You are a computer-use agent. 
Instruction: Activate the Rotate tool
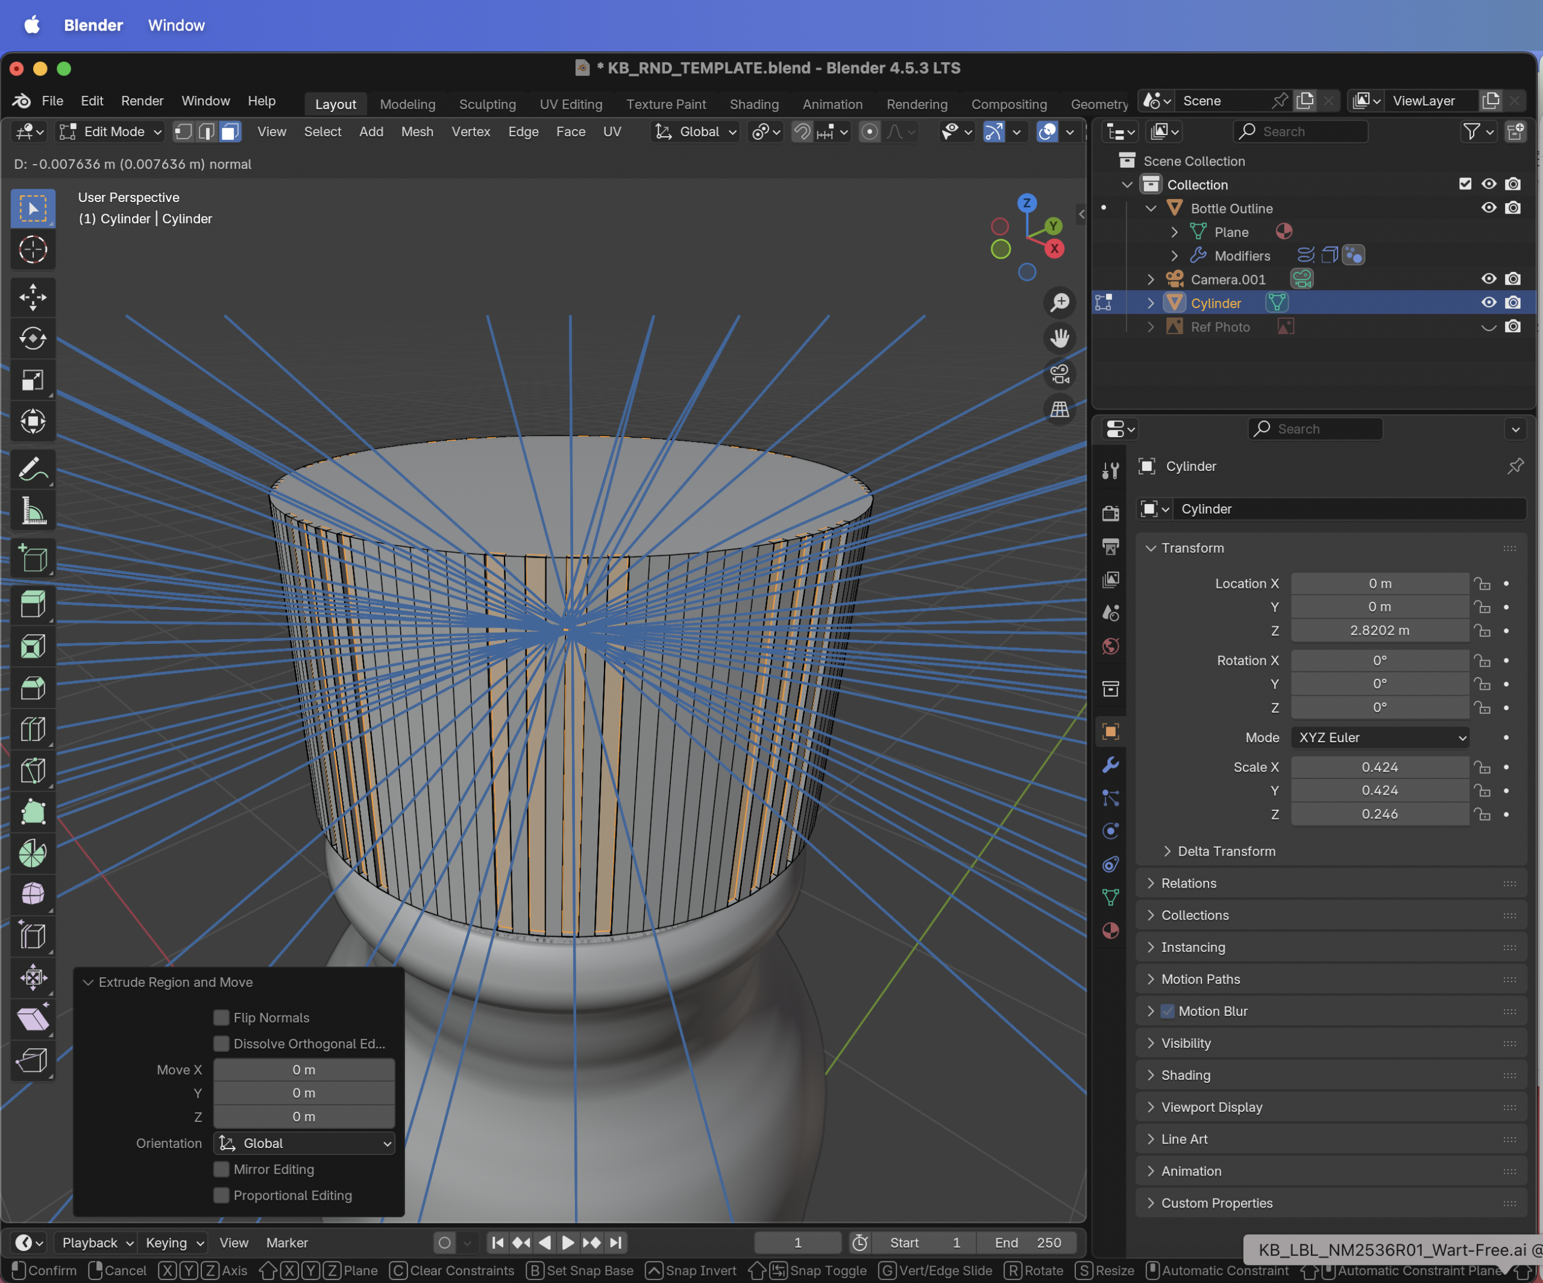click(x=33, y=339)
